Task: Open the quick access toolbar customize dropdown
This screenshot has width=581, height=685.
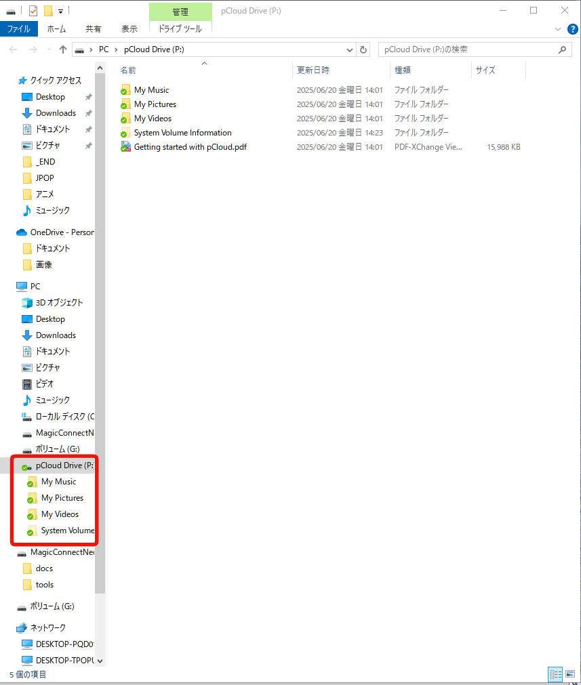Action: click(61, 12)
